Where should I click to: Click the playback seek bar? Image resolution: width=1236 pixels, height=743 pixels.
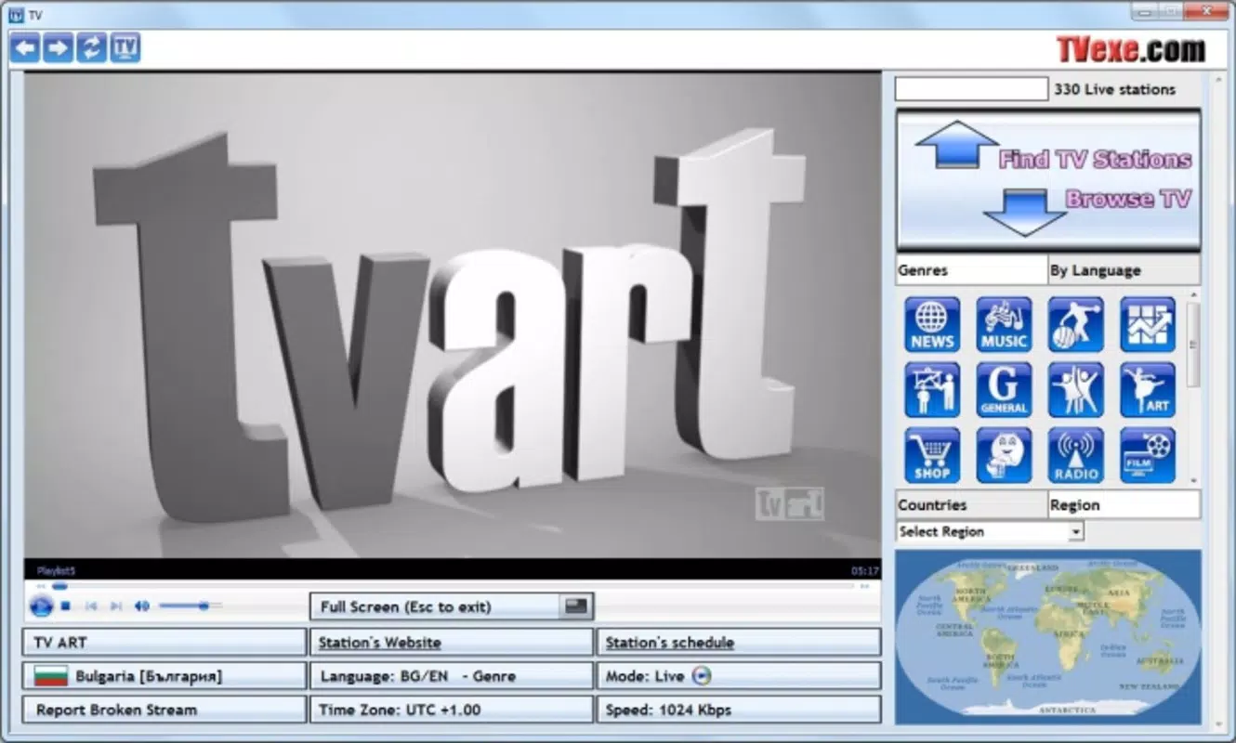click(x=451, y=586)
